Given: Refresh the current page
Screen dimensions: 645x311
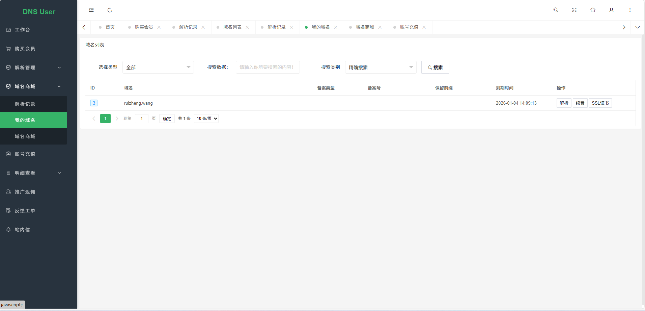Looking at the screenshot, I should [110, 10].
